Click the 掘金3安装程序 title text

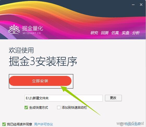click(43, 61)
